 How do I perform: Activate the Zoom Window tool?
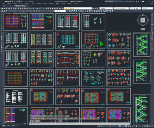point(41,8)
